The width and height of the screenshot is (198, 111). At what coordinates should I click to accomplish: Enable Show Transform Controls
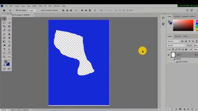[x=40, y=10]
